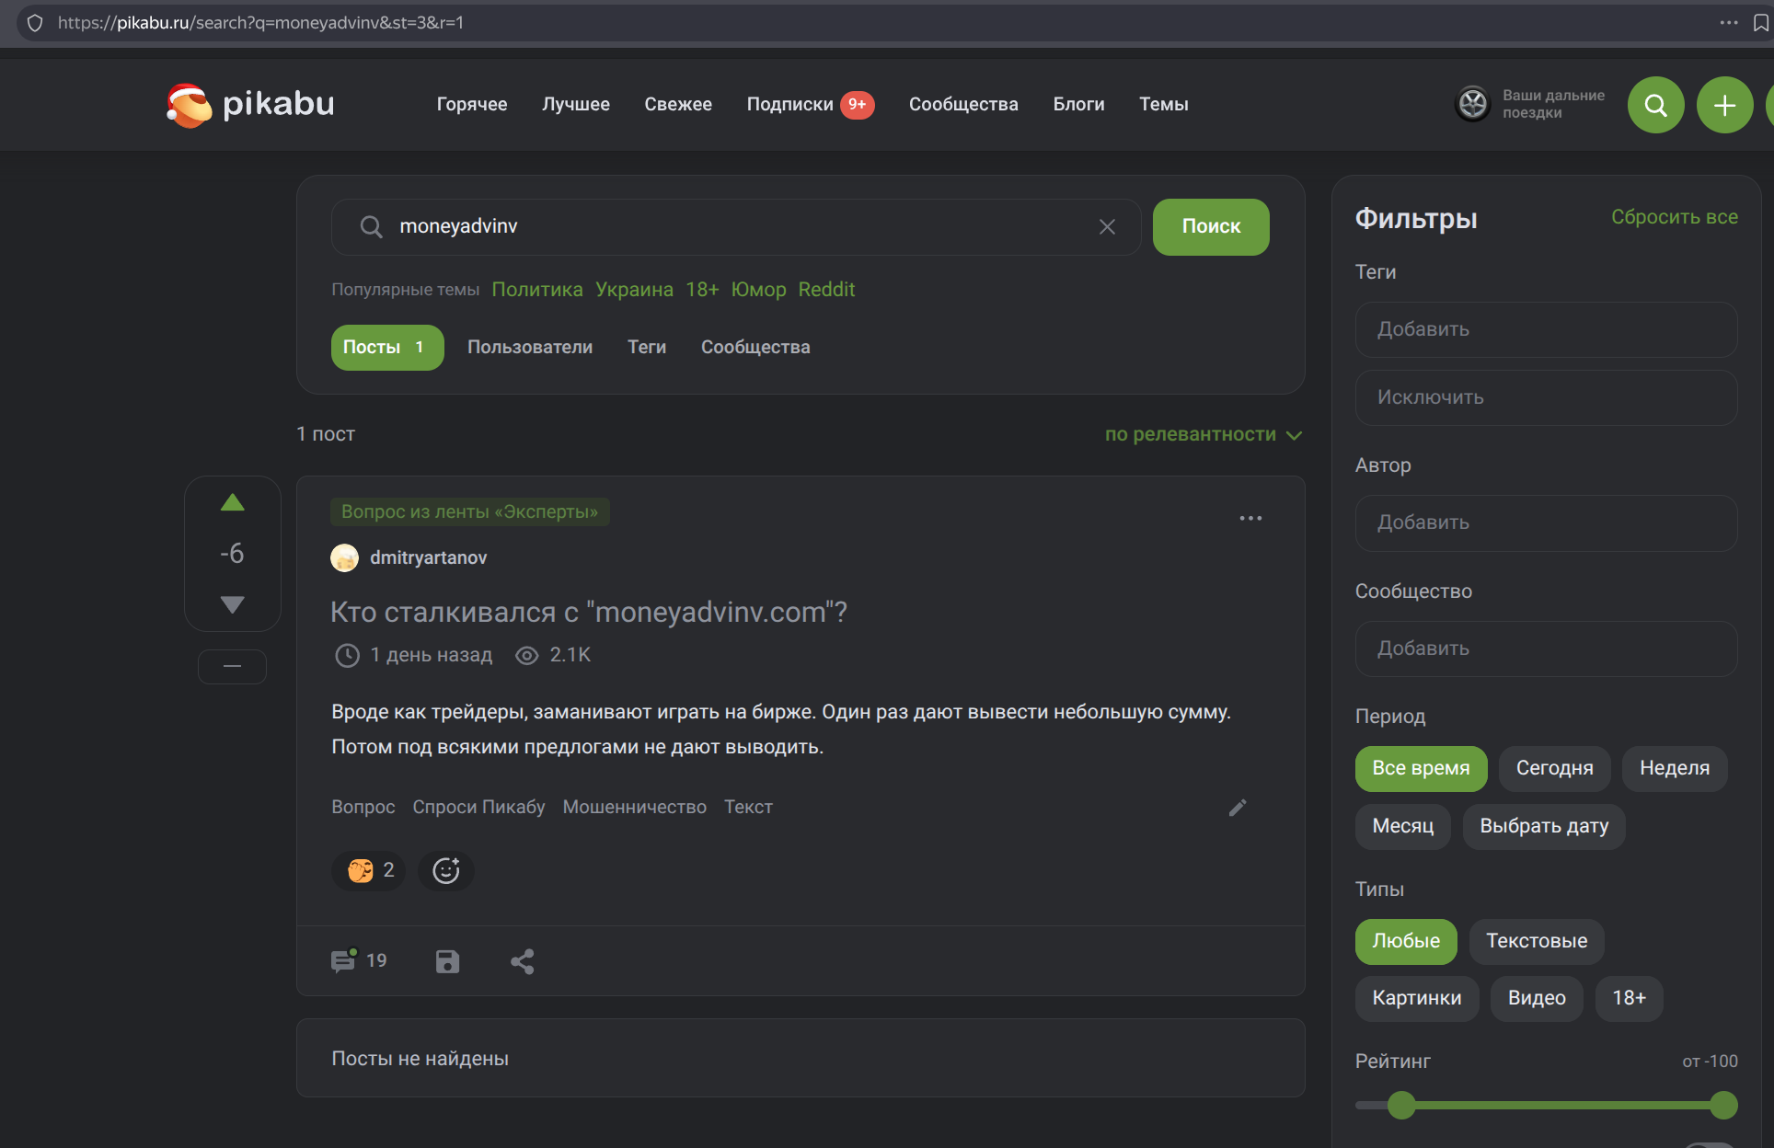Viewport: 1774px width, 1148px height.
Task: Click the Сбросить все filters link
Action: [1675, 217]
